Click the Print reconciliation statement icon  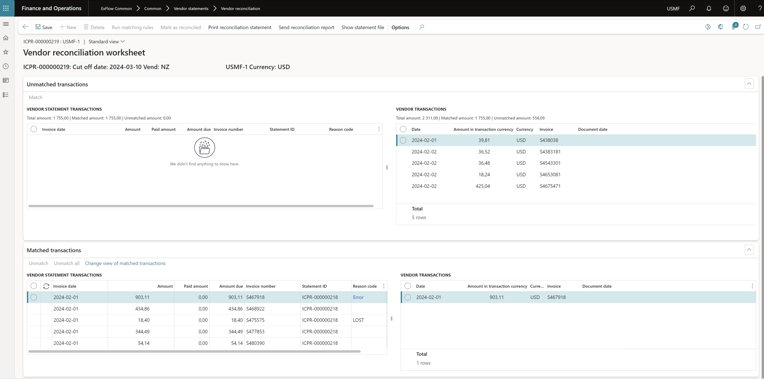[240, 27]
